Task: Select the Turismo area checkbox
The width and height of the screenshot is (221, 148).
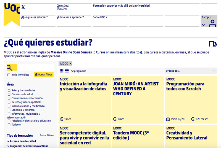Action: pyautogui.click(x=9, y=125)
